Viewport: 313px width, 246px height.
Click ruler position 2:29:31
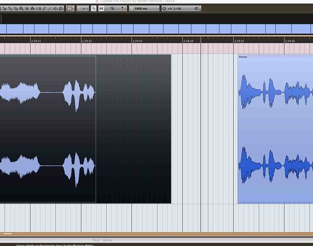(36, 41)
